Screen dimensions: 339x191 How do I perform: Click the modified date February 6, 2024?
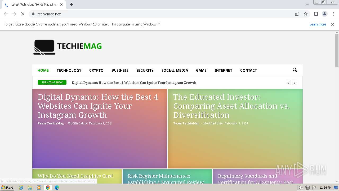click(236, 123)
